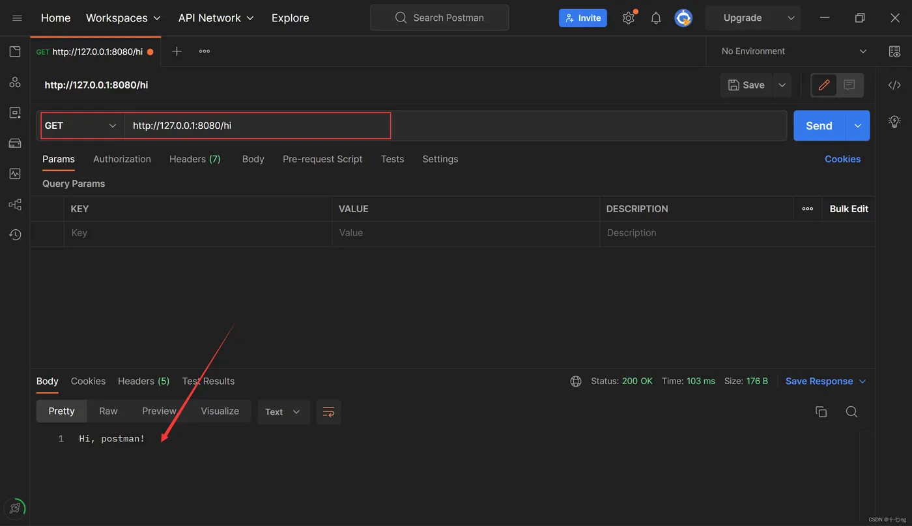912x526 pixels.
Task: Open a new request tab with plus
Action: (x=177, y=51)
